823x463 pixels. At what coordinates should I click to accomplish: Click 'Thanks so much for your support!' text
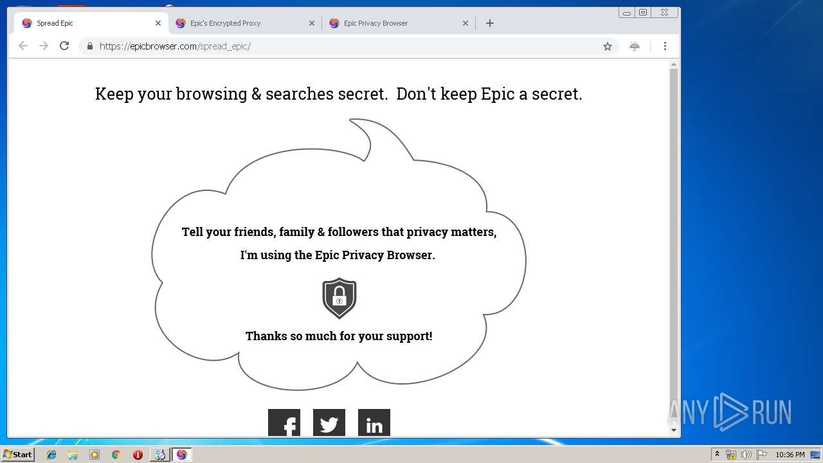point(339,336)
